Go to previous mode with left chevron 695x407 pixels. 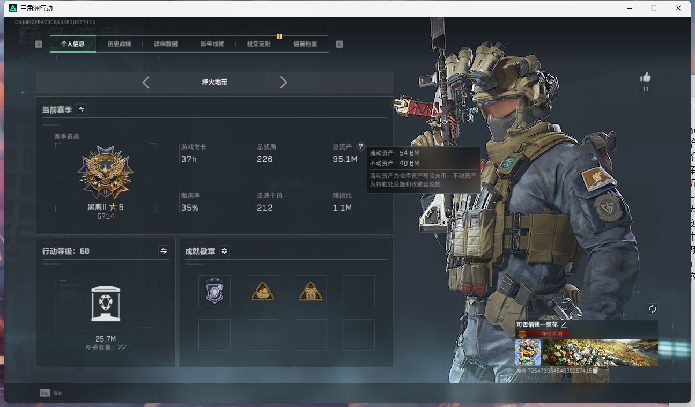pos(146,82)
